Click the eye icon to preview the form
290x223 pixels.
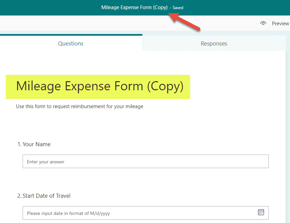[263, 23]
